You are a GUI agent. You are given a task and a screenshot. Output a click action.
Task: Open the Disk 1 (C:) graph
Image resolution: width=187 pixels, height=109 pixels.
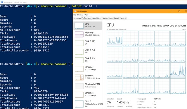coord(88,52)
